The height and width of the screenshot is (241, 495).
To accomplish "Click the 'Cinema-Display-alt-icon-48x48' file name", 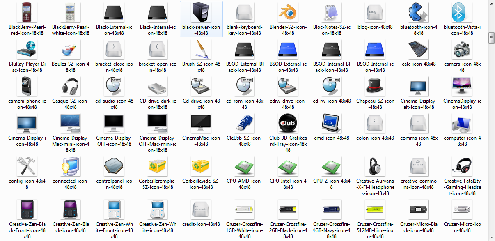I will [x=419, y=104].
